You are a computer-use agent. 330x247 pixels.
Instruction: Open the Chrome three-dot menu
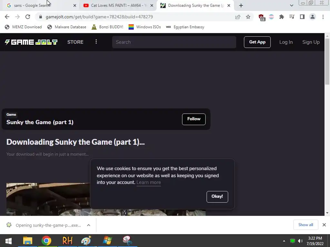point(323,17)
